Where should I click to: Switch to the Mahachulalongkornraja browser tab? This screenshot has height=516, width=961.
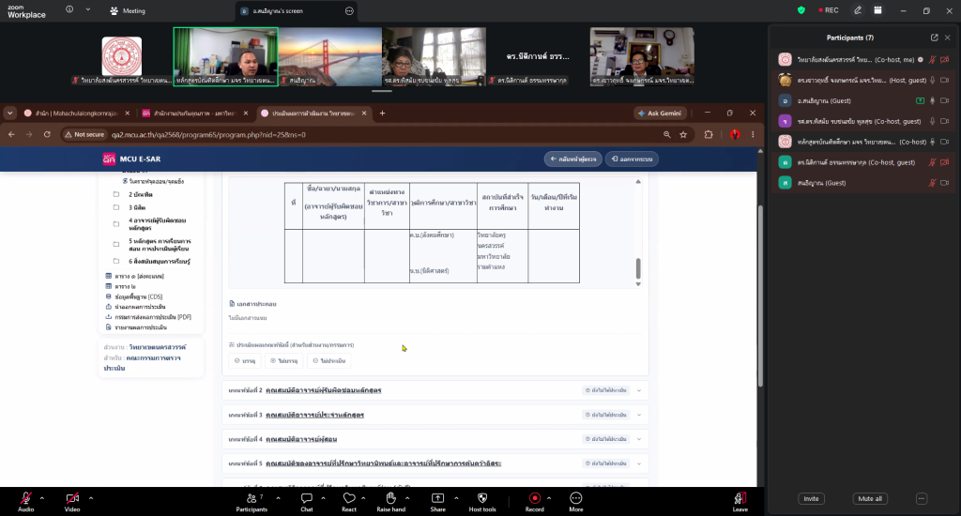point(77,114)
